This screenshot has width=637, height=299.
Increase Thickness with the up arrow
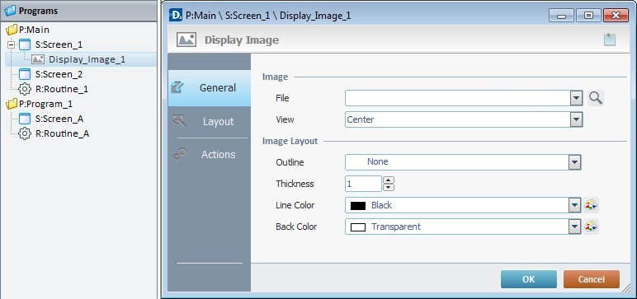[x=389, y=180]
